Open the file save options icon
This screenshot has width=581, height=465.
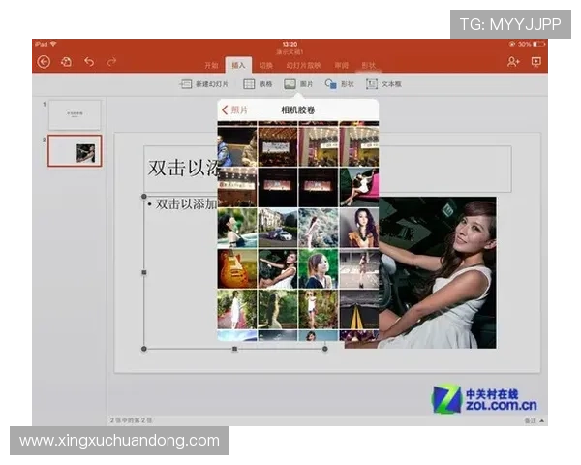(x=66, y=62)
